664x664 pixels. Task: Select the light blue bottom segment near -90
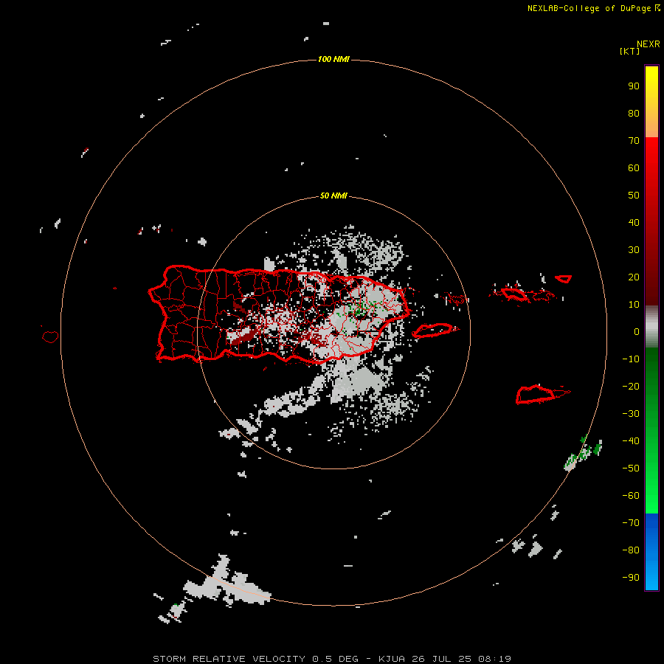[651, 576]
